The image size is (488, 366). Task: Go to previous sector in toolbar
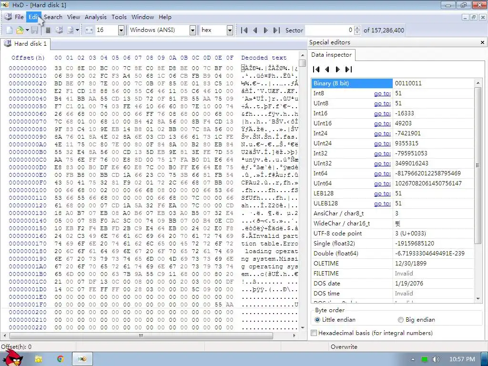click(x=255, y=30)
